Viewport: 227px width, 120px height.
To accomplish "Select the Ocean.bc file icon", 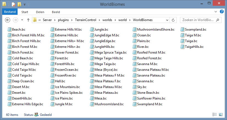I will pos(134,35).
